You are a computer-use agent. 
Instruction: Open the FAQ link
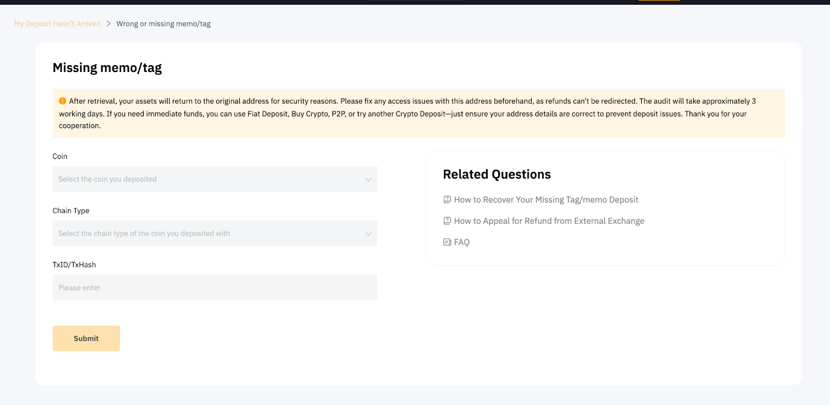point(462,242)
